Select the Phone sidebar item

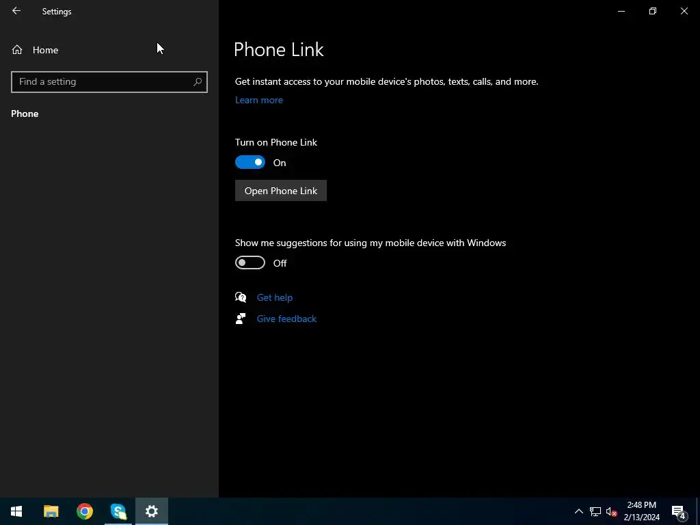tap(25, 113)
